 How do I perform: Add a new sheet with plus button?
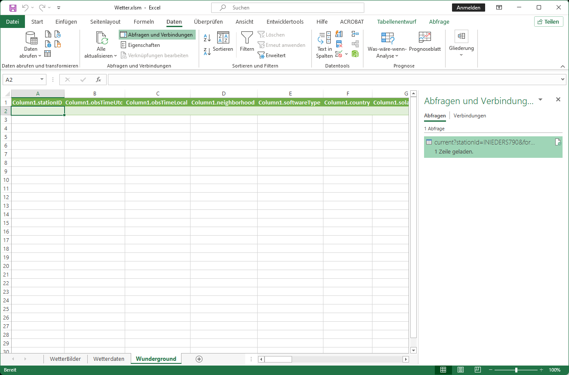tap(199, 359)
